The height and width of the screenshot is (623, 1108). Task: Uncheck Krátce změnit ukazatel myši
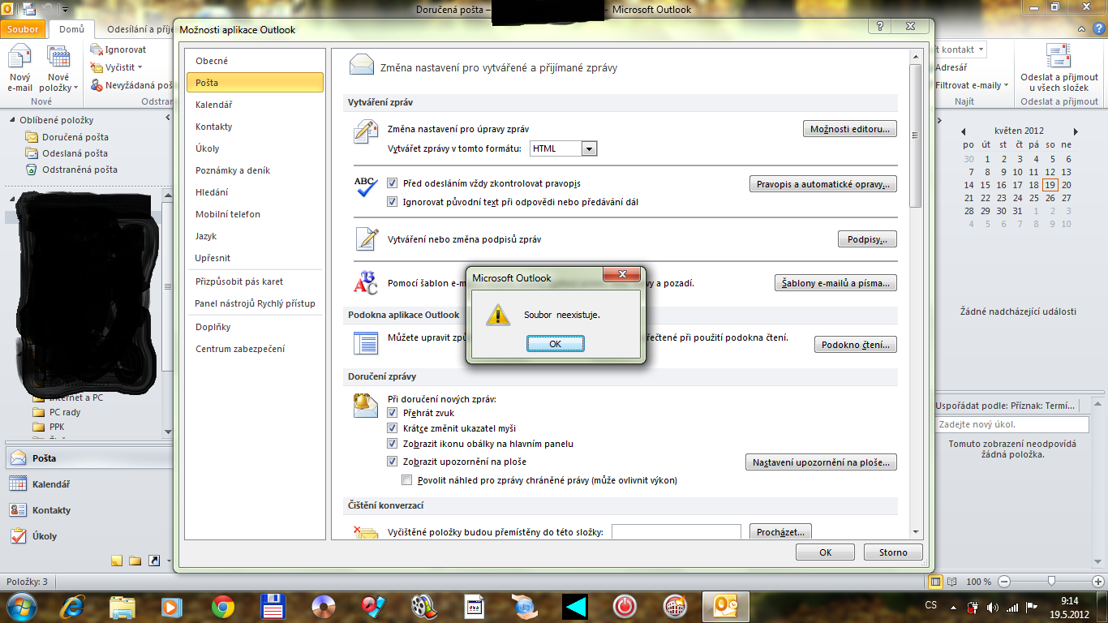[x=393, y=428]
